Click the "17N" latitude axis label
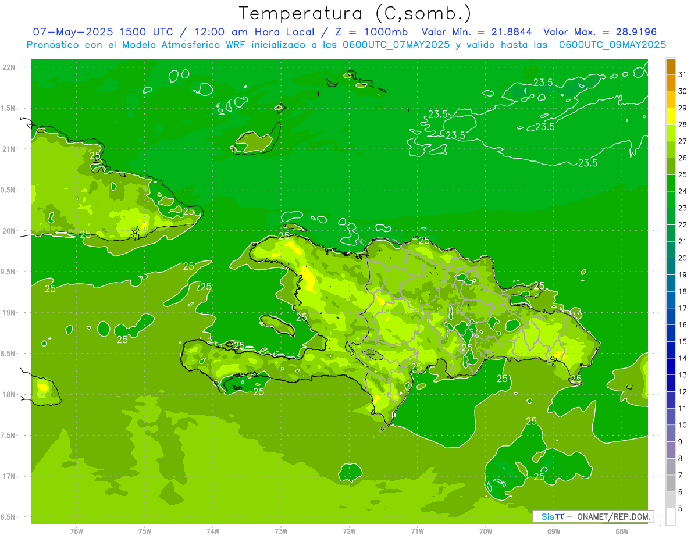The height and width of the screenshot is (539, 698). (9, 476)
